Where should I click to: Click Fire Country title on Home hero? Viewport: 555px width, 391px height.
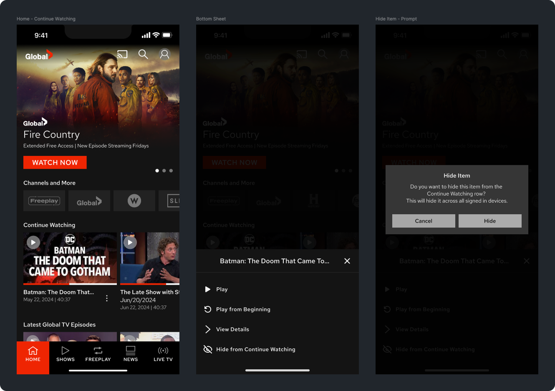51,135
